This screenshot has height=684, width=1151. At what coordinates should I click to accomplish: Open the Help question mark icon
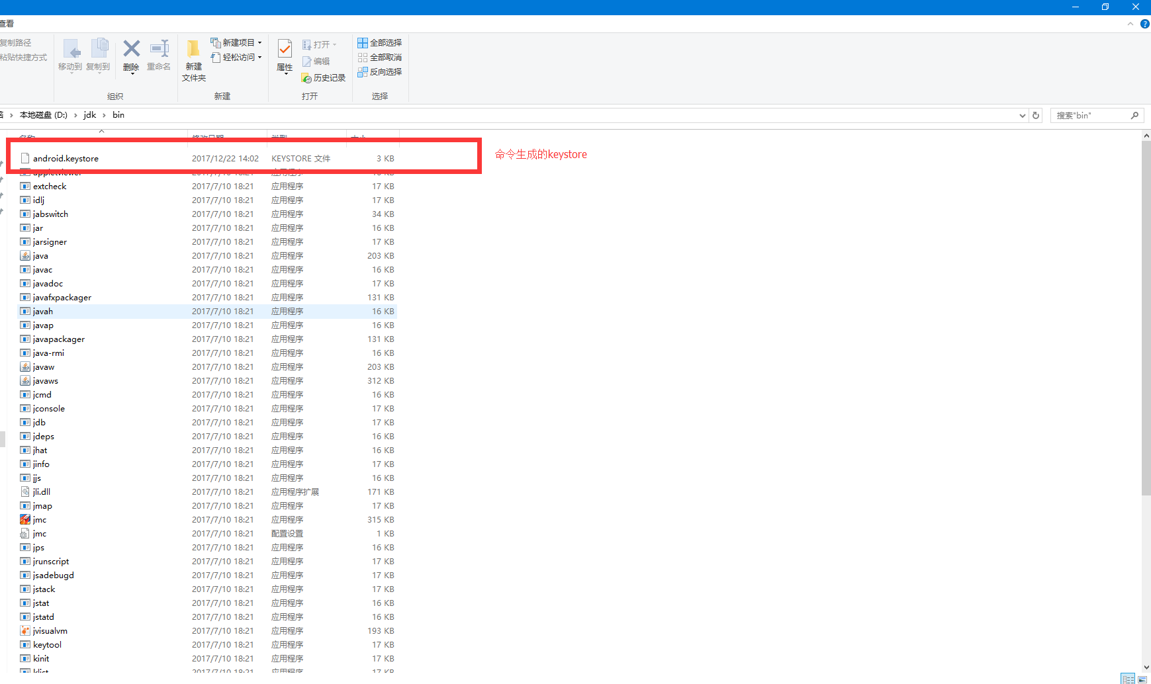(x=1144, y=24)
